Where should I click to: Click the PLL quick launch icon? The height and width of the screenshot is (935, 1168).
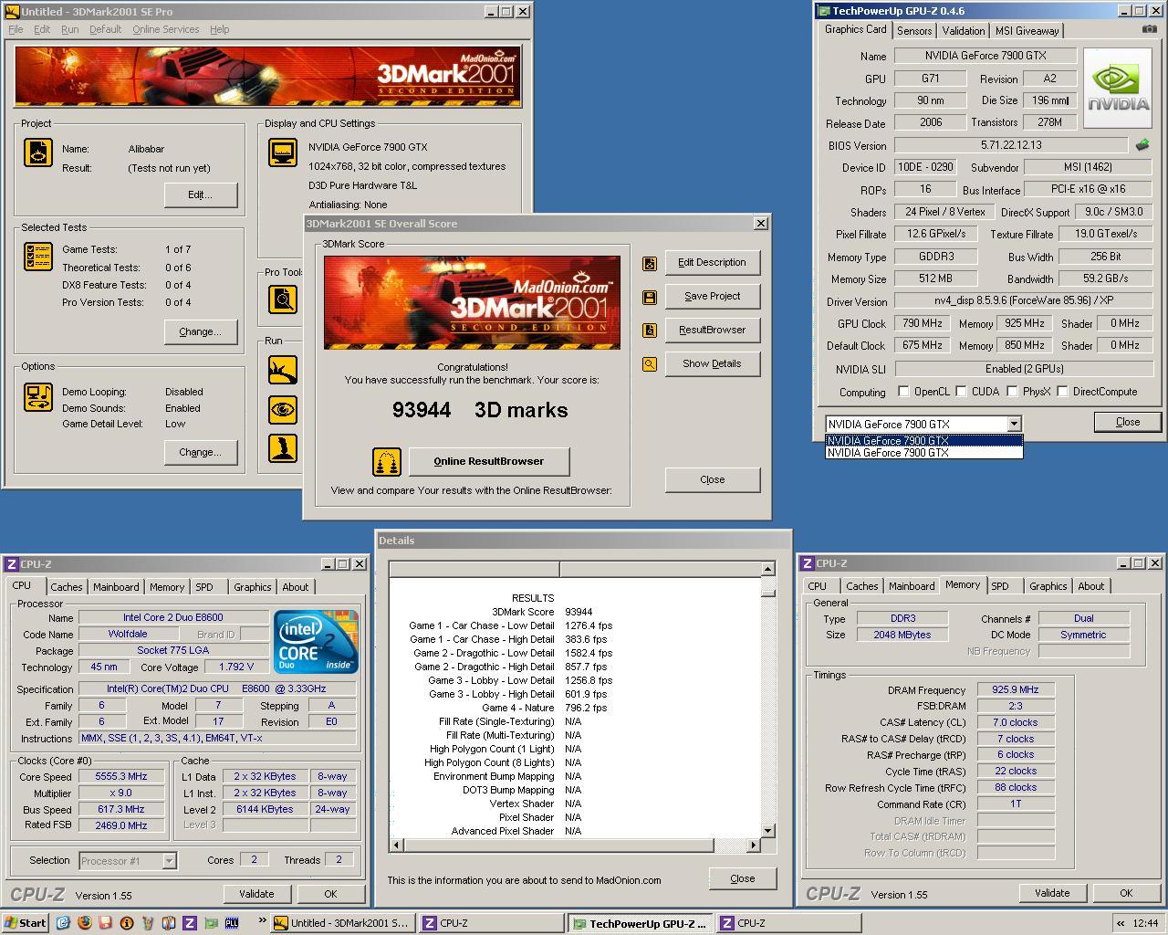click(x=232, y=923)
